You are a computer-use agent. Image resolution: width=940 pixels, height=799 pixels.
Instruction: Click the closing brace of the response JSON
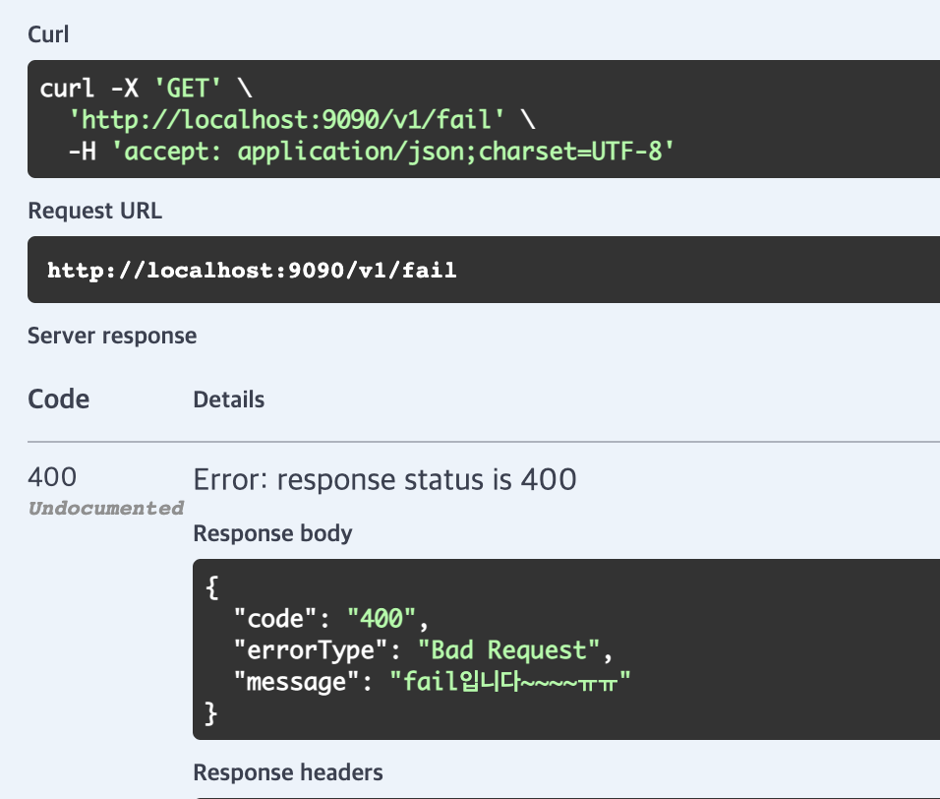point(211,713)
